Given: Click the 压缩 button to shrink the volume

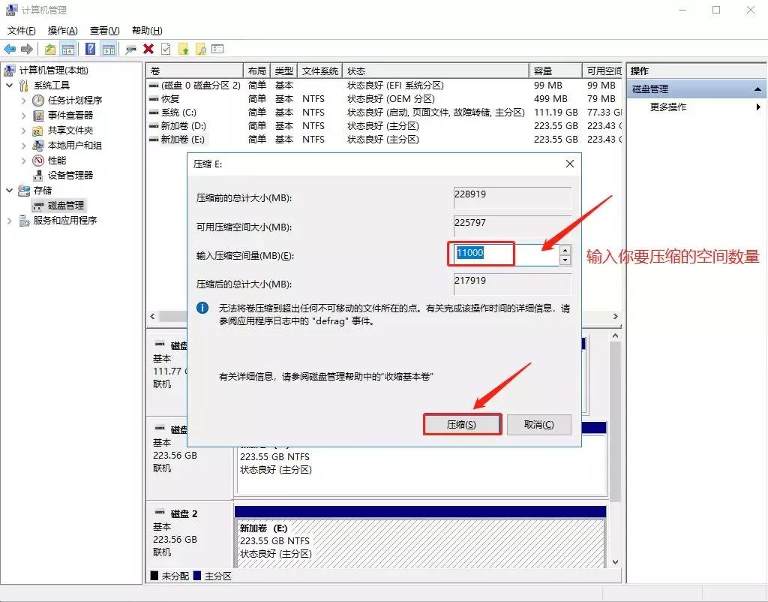Looking at the screenshot, I should pyautogui.click(x=462, y=424).
